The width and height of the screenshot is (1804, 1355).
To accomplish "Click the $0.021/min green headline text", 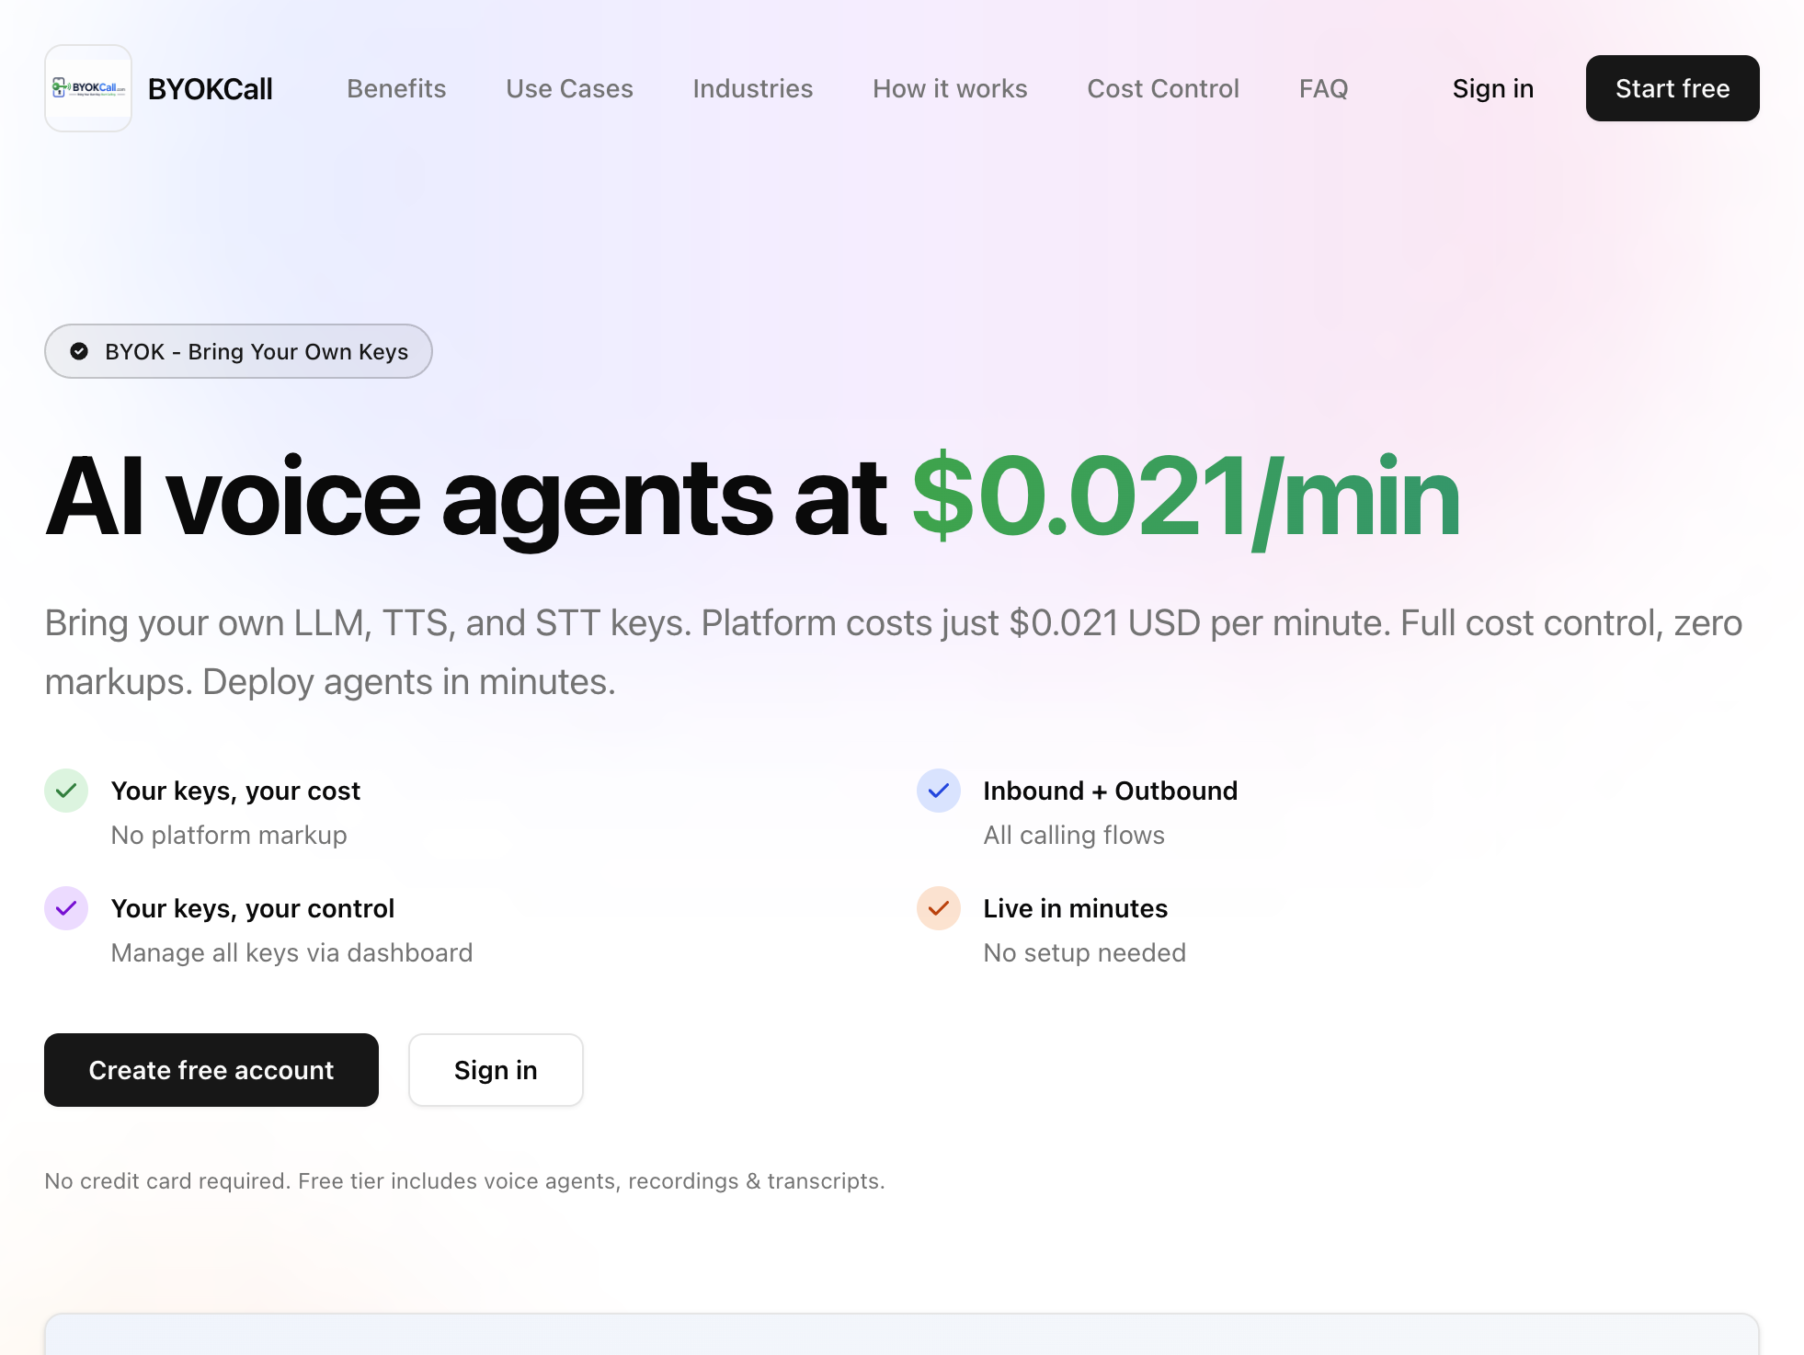I will (x=1185, y=498).
